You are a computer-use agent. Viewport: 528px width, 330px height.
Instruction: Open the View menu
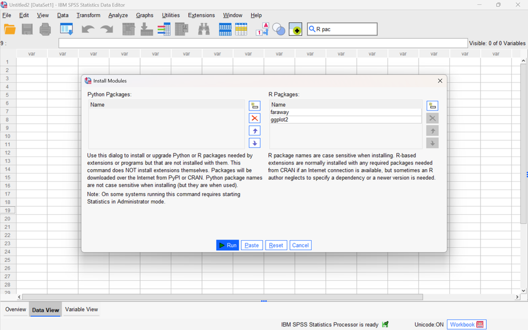[43, 15]
